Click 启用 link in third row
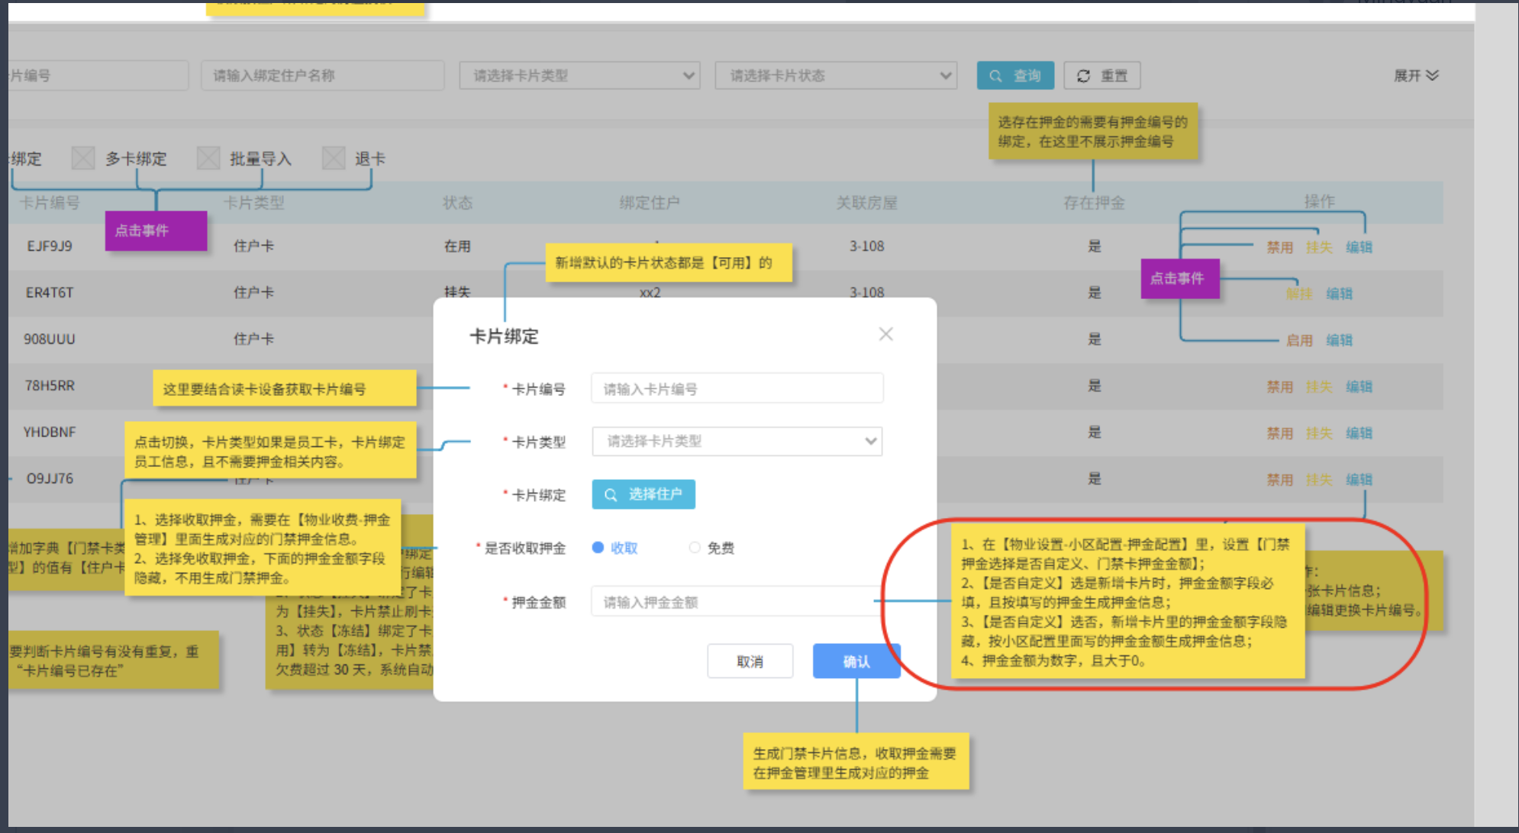 click(x=1298, y=340)
